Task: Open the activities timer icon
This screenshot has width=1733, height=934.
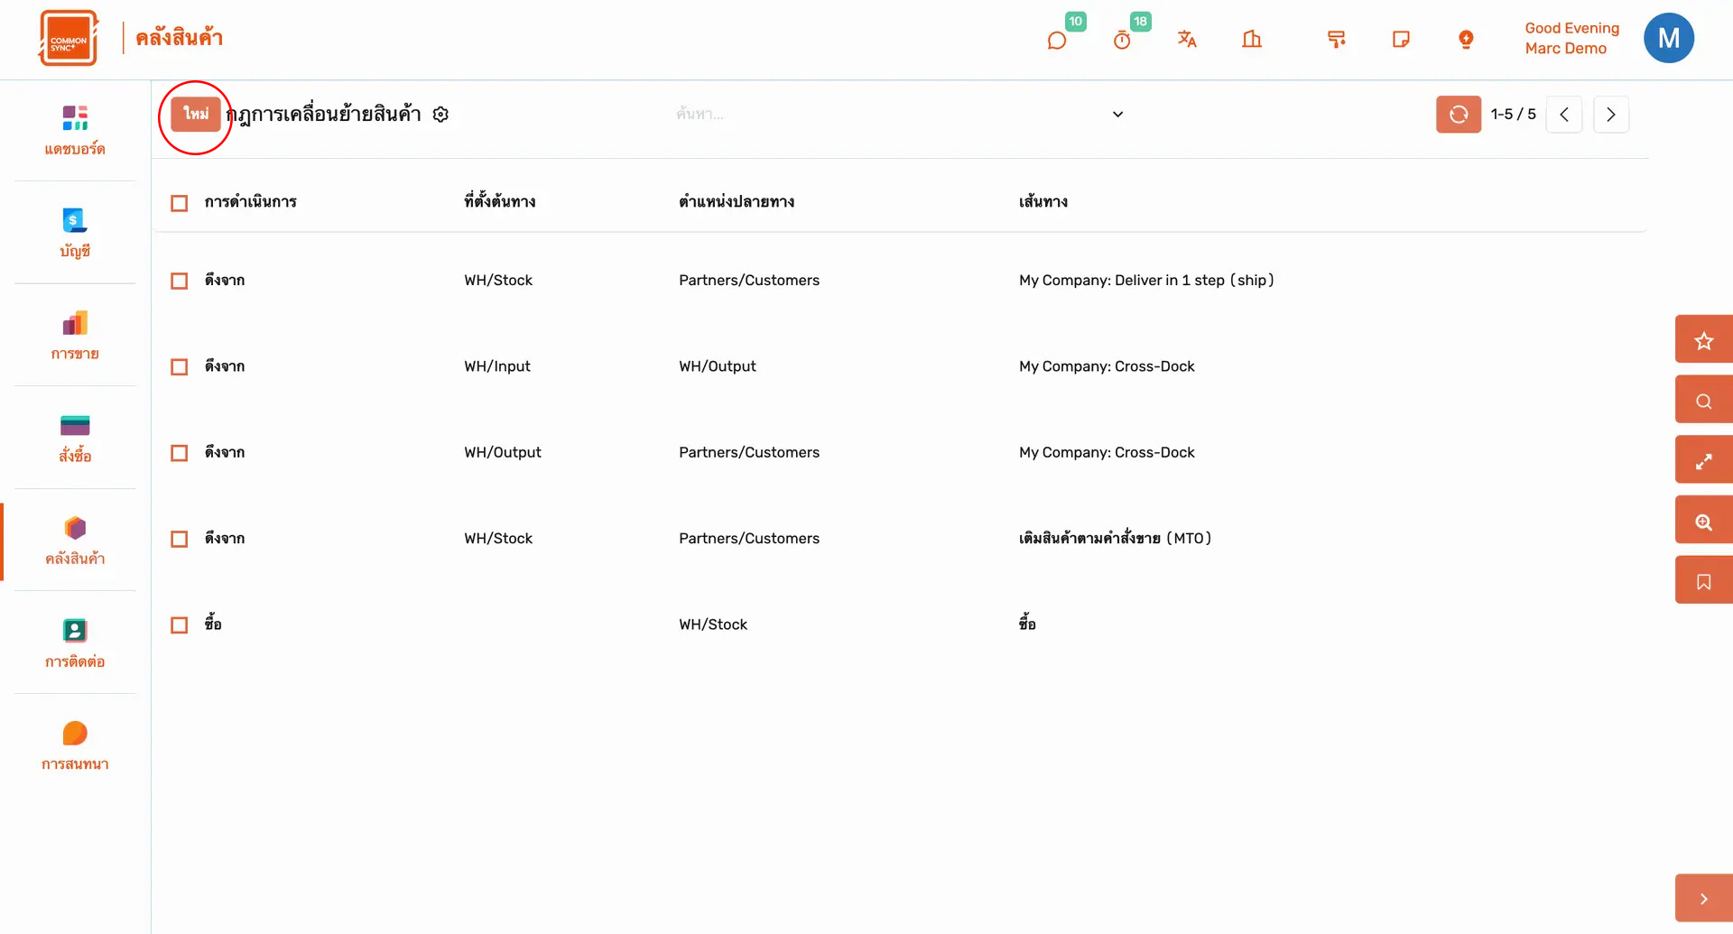Action: (x=1122, y=40)
